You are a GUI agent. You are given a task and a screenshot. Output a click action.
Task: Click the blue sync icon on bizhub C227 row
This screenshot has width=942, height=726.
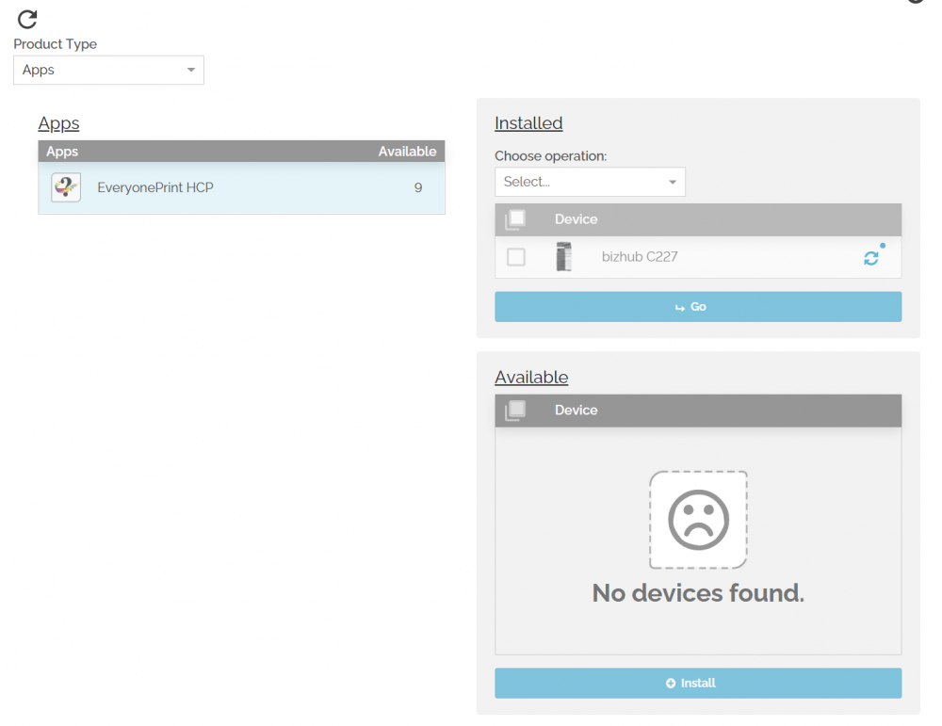pos(871,256)
